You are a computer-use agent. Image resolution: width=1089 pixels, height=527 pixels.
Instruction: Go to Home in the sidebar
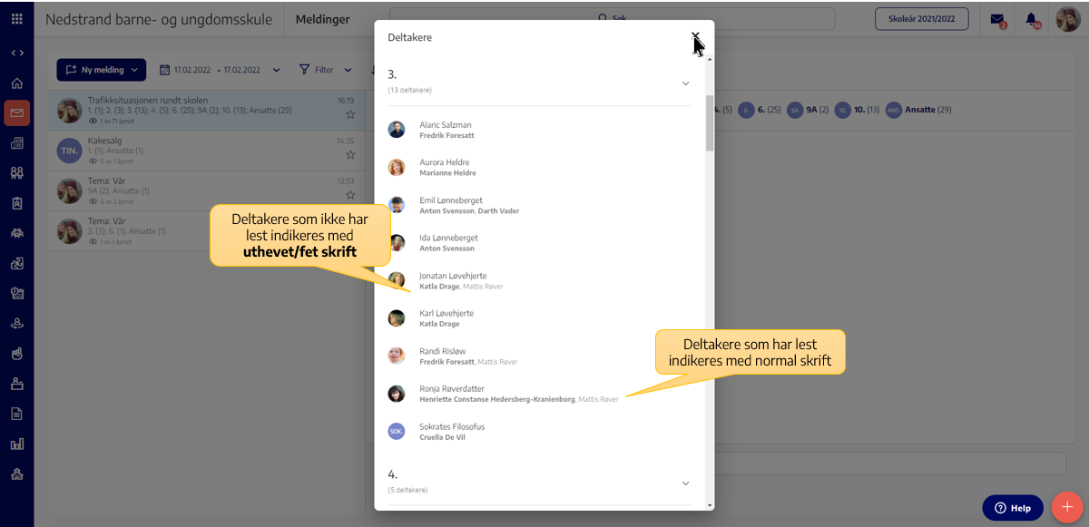tap(17, 83)
